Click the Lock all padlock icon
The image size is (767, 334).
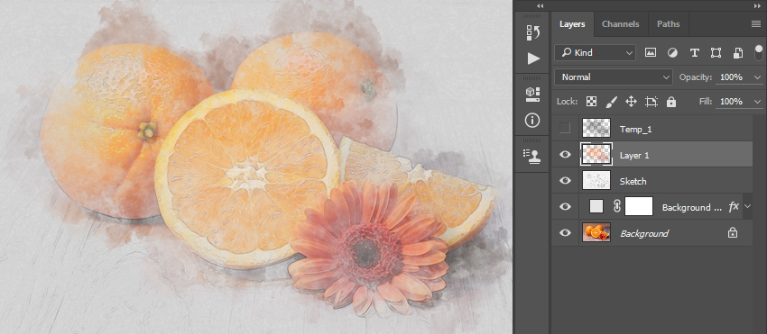[x=671, y=102]
